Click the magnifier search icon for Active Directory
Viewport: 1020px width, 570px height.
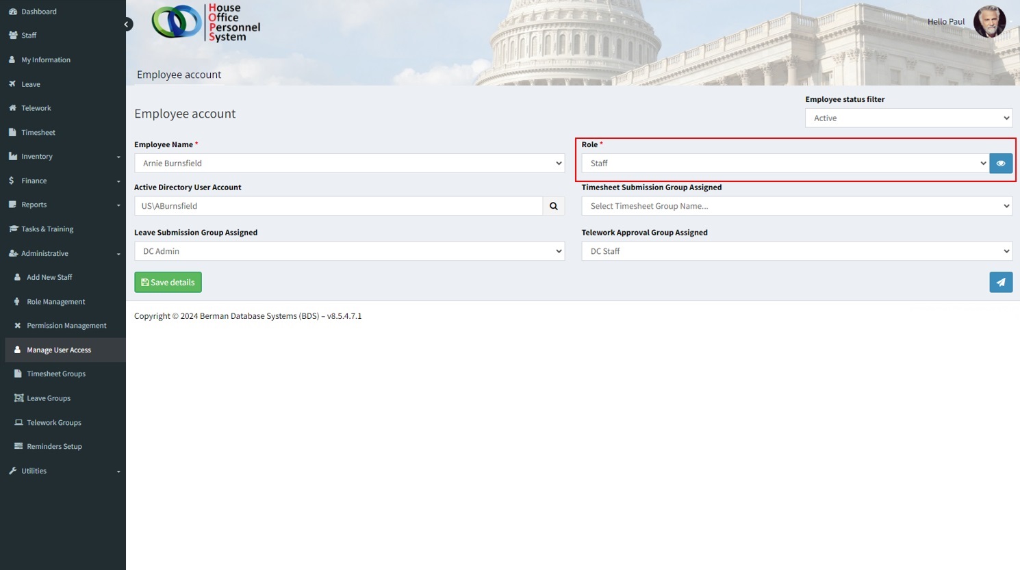(553, 206)
